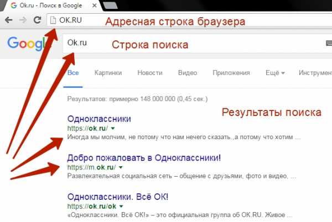
Task: Open the 'Одноклассники' search result link
Action: [x=99, y=119]
